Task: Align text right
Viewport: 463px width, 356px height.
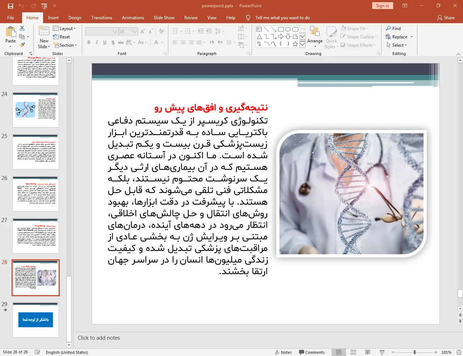Action: pos(191,42)
